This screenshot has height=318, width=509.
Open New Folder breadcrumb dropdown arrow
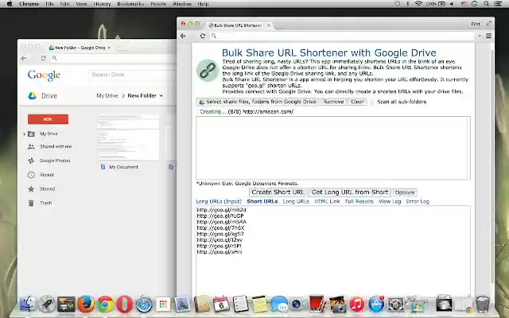pos(161,95)
